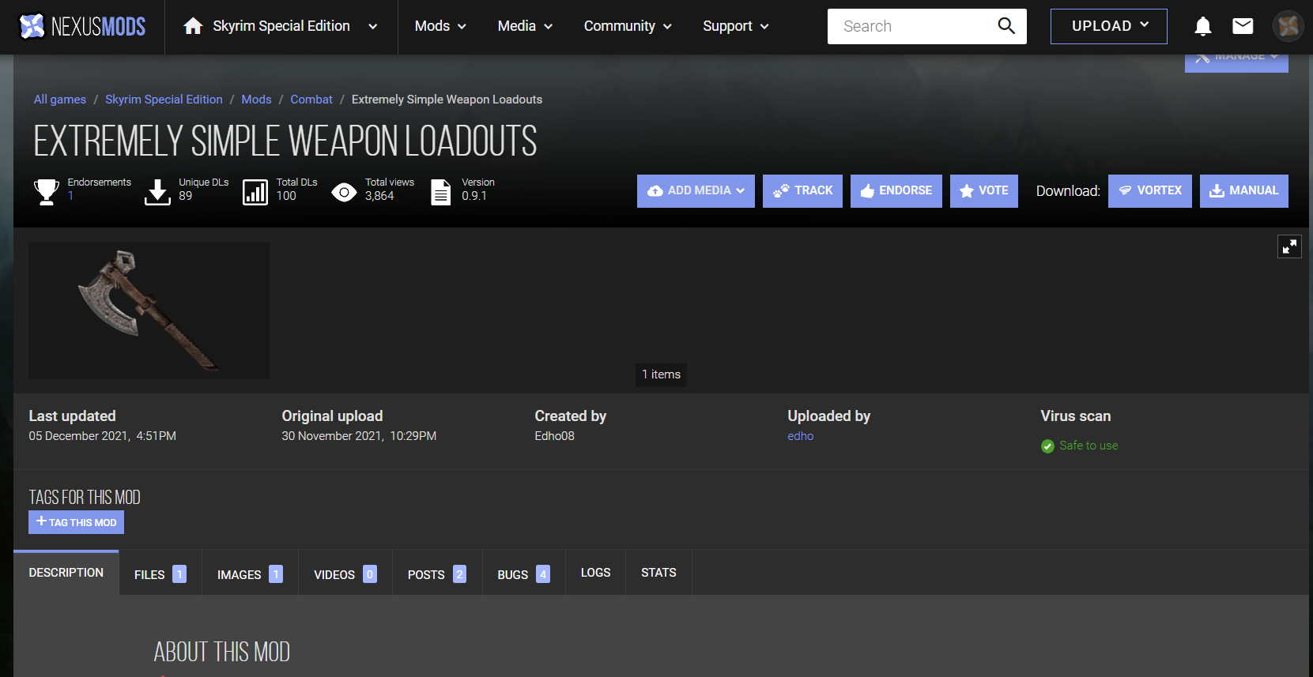
Task: Open the messages envelope icon
Action: click(x=1243, y=27)
